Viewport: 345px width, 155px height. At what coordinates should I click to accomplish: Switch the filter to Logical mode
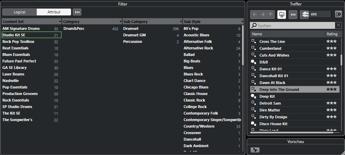pyautogui.click(x=20, y=12)
